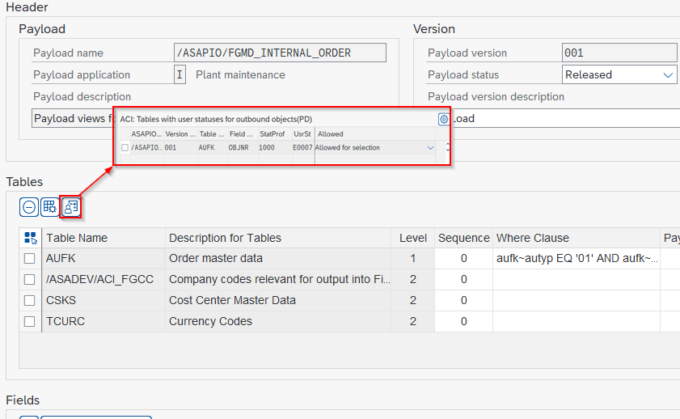The image size is (680, 419).
Task: Click the Payload application field
Action: [x=180, y=74]
